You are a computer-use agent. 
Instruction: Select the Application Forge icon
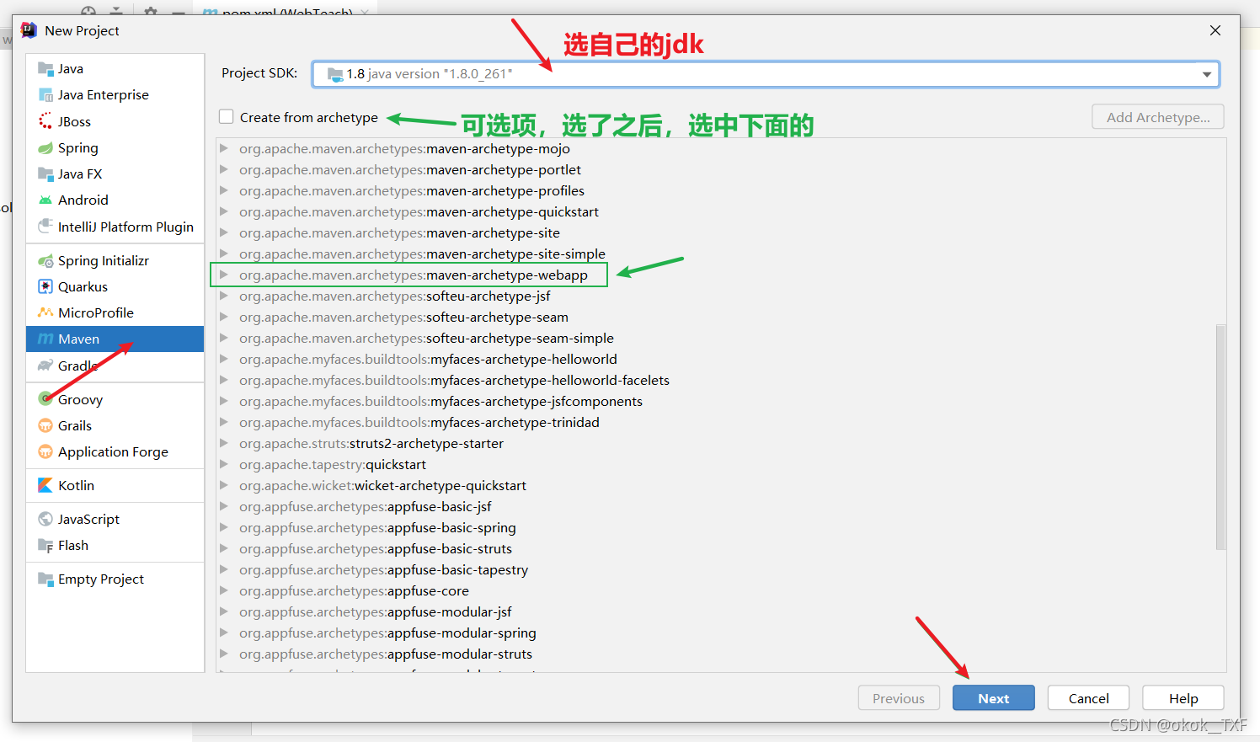point(45,452)
